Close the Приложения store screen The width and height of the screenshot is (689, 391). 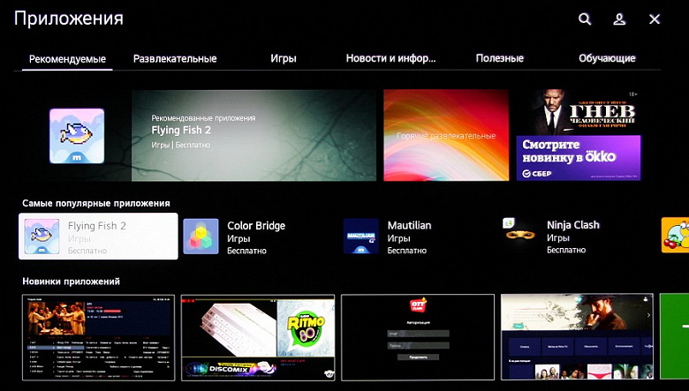point(655,19)
